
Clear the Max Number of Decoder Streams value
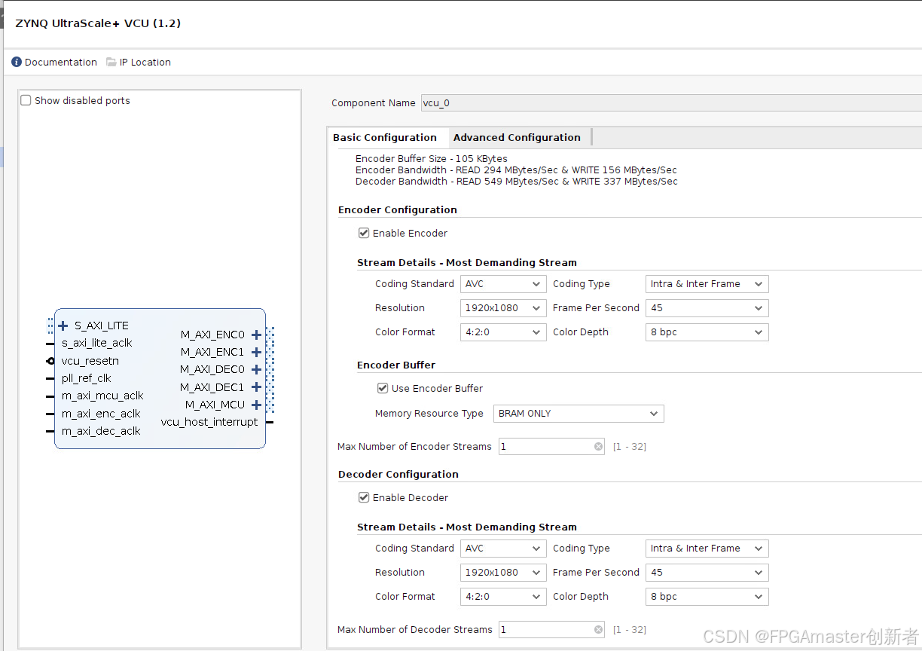599,630
